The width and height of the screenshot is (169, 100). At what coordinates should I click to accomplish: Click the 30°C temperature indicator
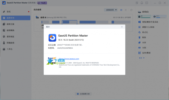(159, 17)
